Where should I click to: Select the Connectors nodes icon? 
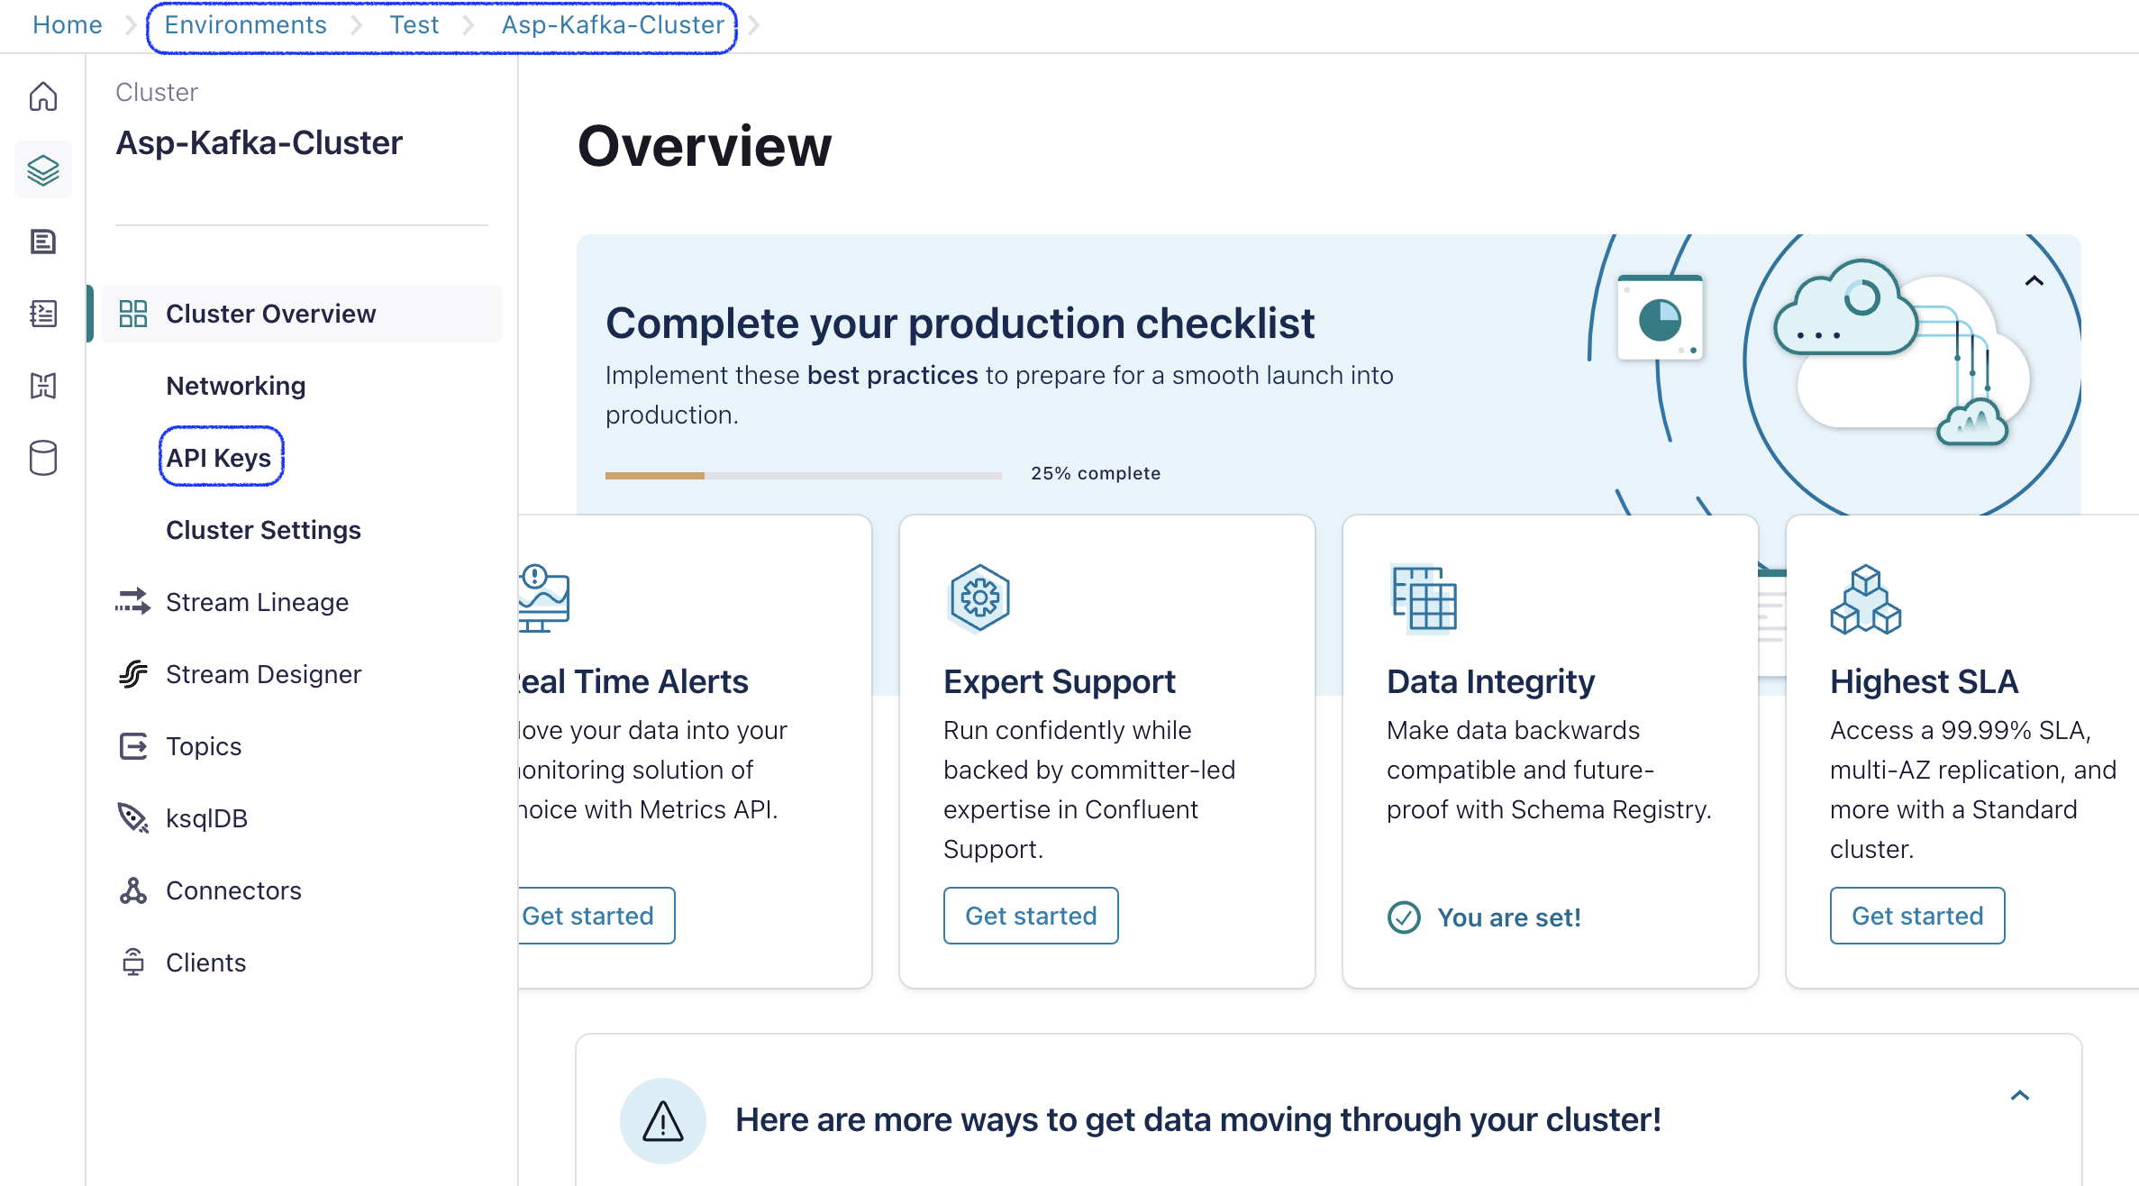[133, 890]
